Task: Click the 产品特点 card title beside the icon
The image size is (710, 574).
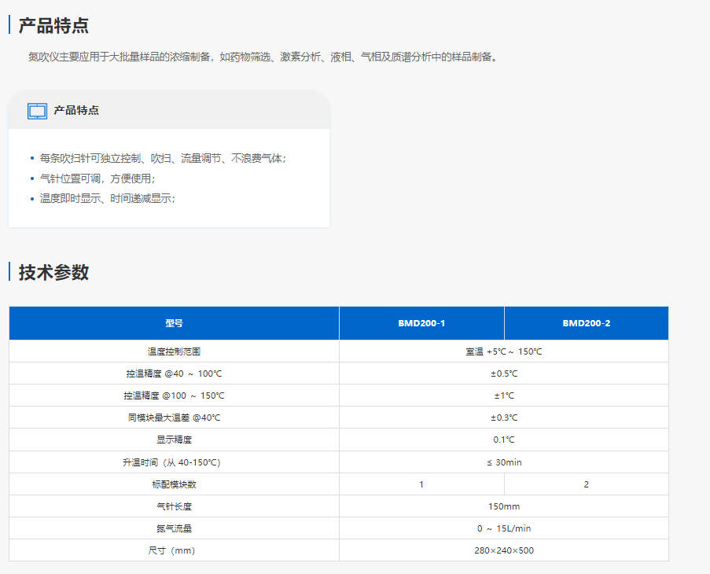Action: click(x=76, y=111)
